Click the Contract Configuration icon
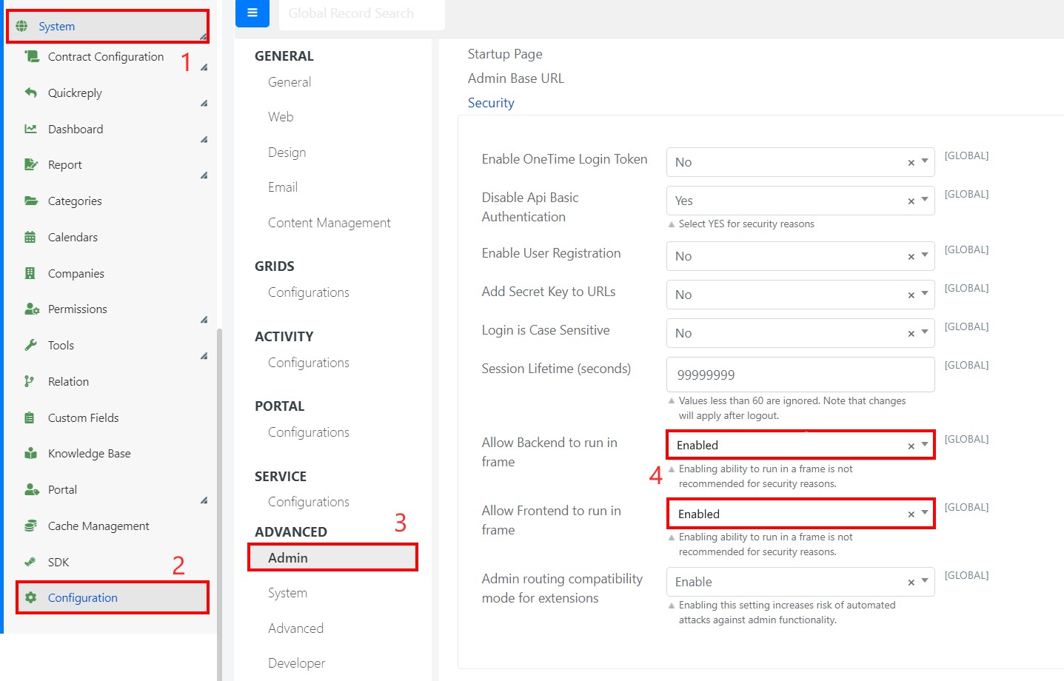Image resolution: width=1064 pixels, height=681 pixels. (x=31, y=56)
